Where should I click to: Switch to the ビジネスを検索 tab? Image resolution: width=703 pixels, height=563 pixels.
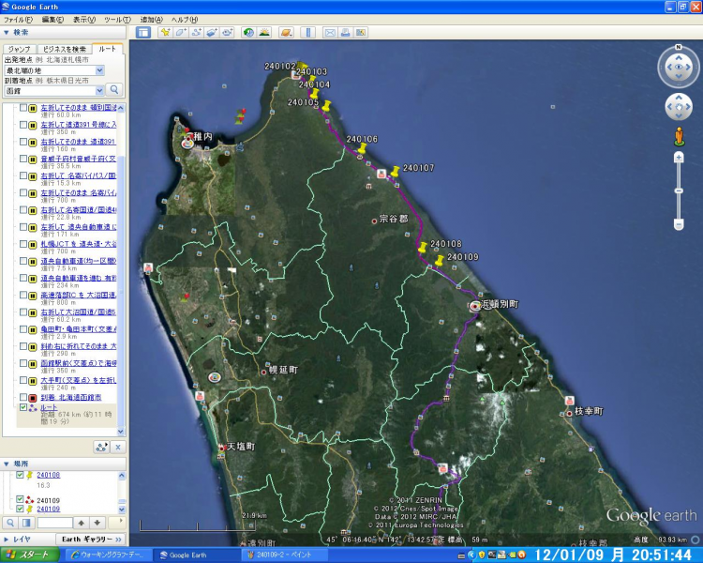64,49
